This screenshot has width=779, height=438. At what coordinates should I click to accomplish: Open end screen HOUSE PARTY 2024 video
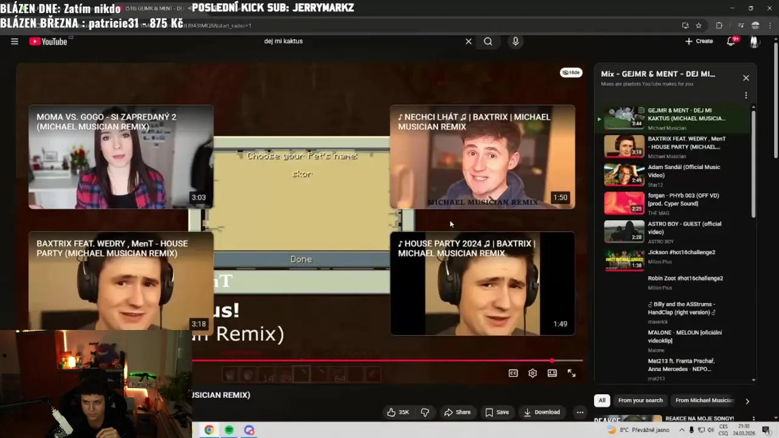pos(483,283)
